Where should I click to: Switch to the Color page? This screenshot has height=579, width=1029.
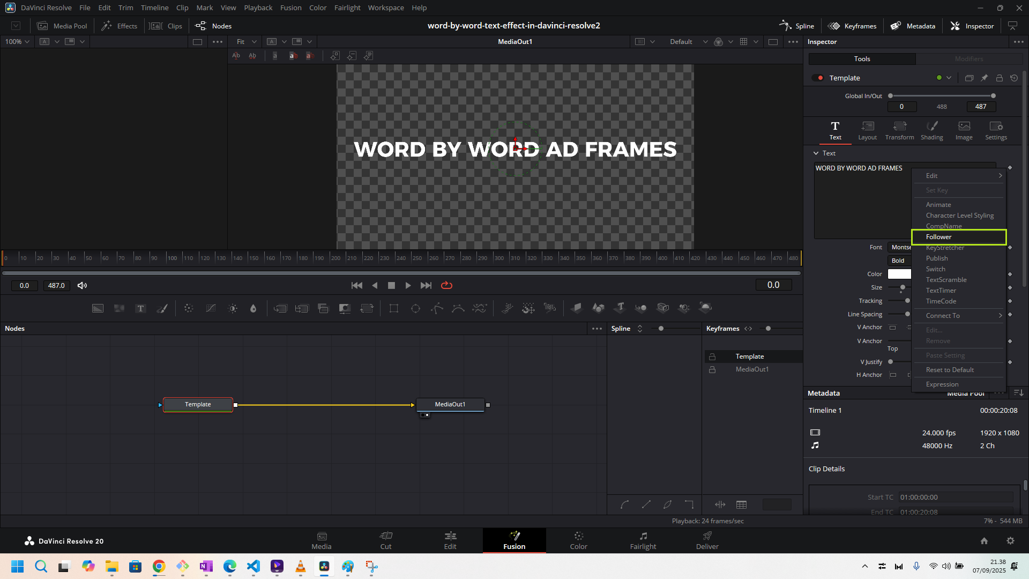578,540
